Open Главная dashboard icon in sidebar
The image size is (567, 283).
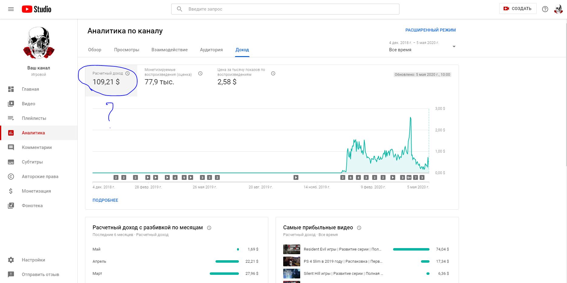tap(11, 89)
